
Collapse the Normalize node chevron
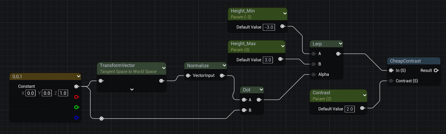pyautogui.click(x=224, y=65)
